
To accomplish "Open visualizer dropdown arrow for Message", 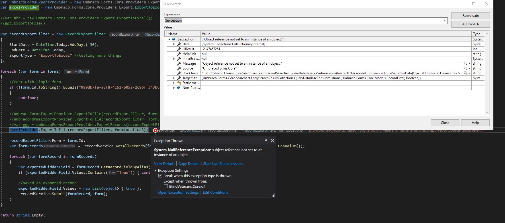I will click(x=469, y=64).
